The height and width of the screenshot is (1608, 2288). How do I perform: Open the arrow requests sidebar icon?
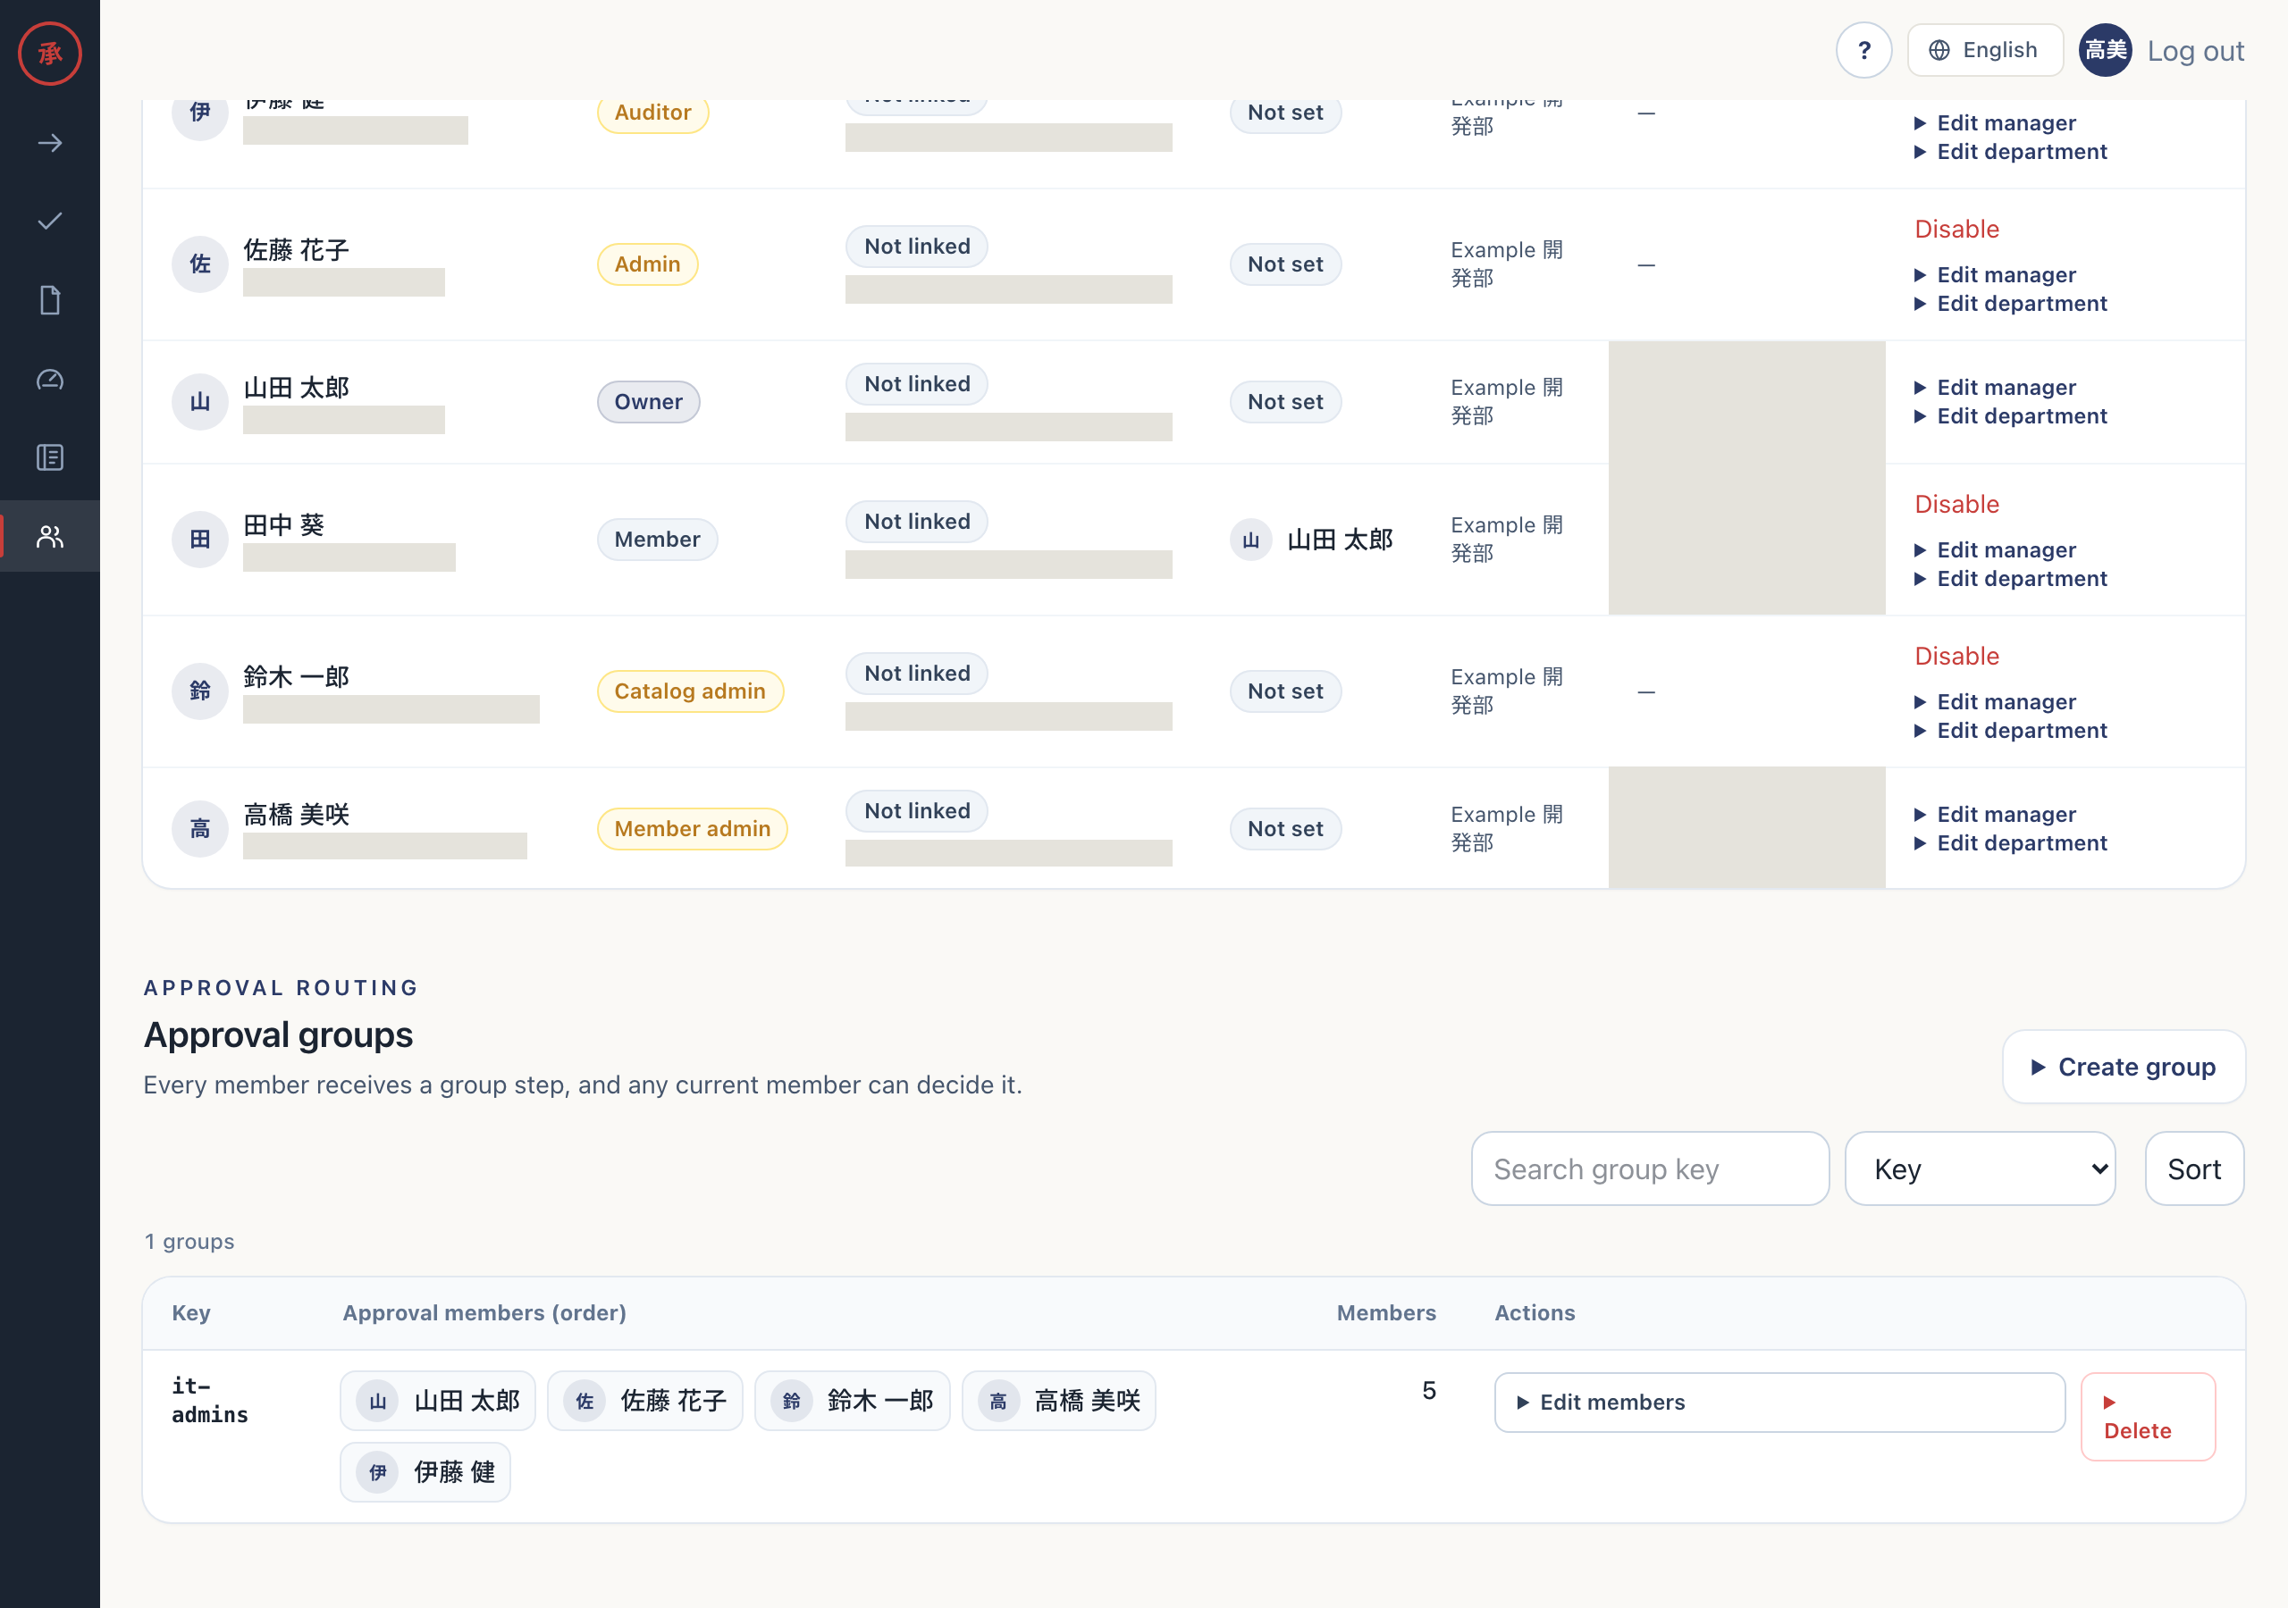point(50,142)
